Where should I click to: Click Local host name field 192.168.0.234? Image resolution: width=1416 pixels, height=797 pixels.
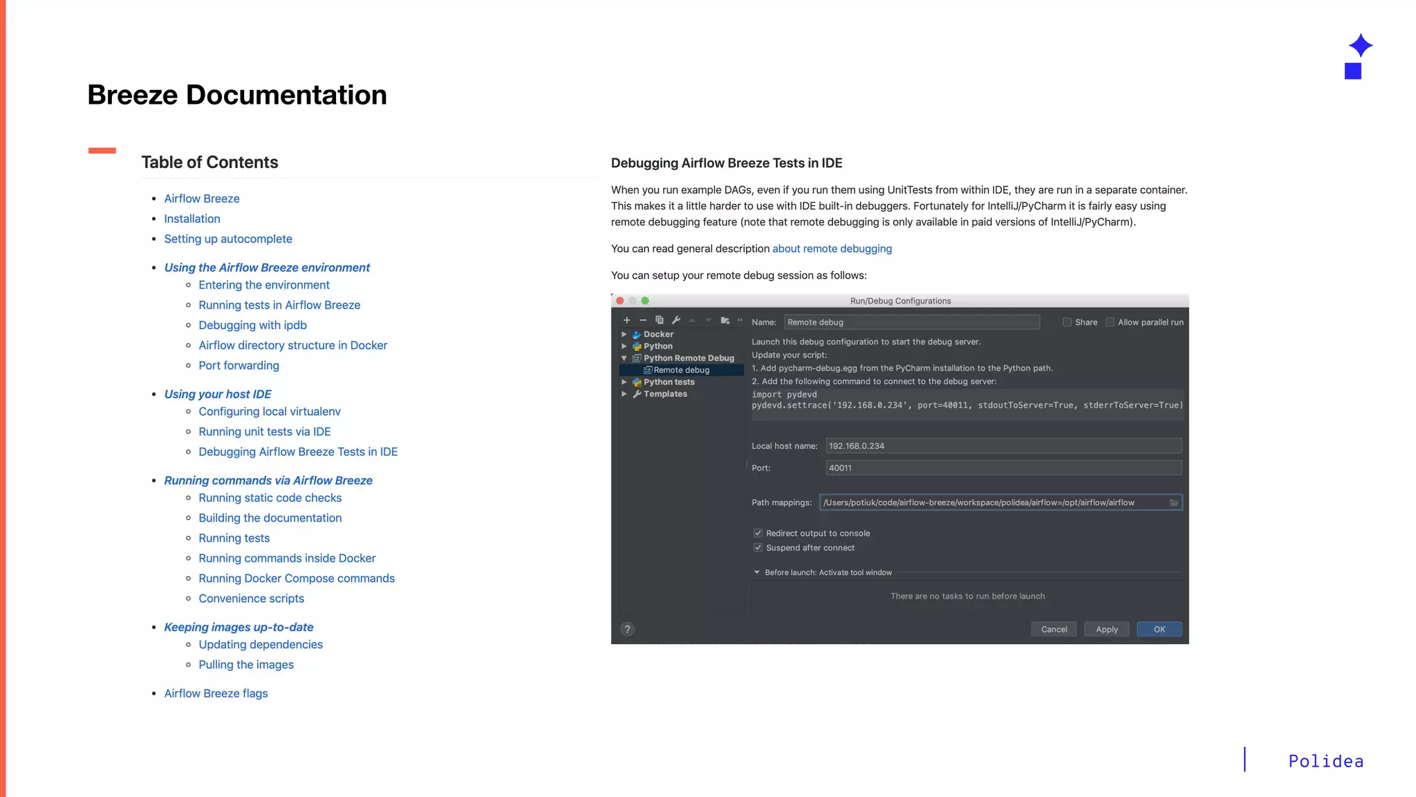(1003, 446)
